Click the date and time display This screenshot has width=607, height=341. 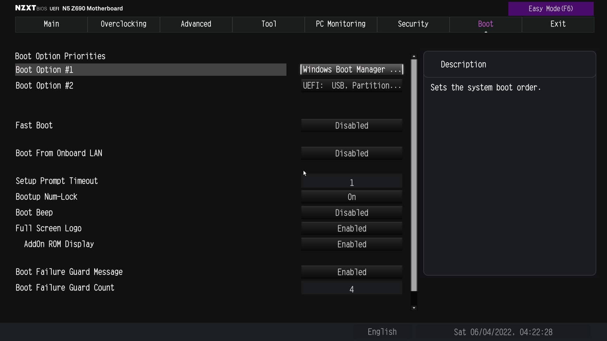pyautogui.click(x=503, y=332)
